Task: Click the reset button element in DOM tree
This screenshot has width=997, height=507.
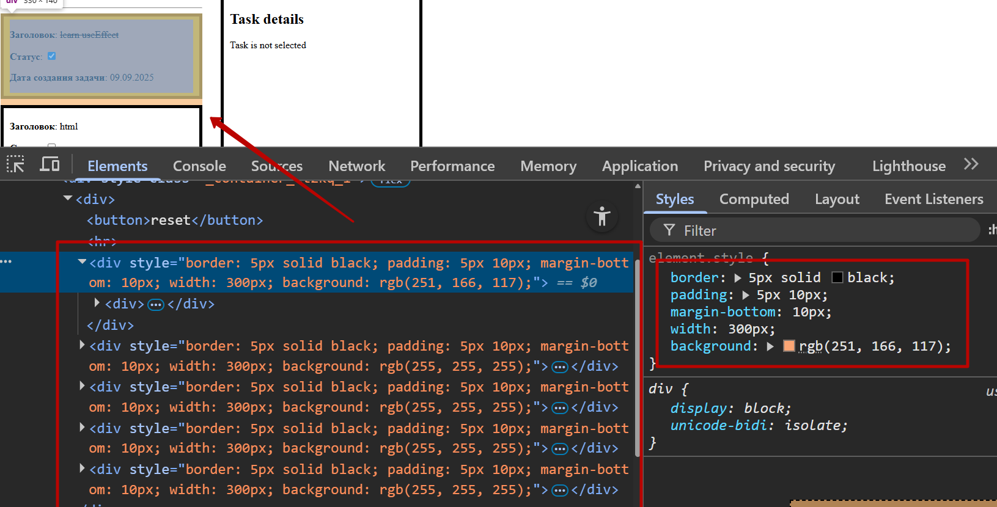Action: tap(175, 220)
